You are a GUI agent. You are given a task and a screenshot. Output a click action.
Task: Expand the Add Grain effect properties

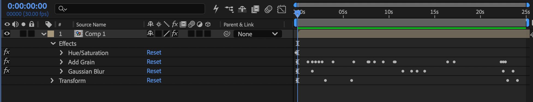pyautogui.click(x=61, y=62)
